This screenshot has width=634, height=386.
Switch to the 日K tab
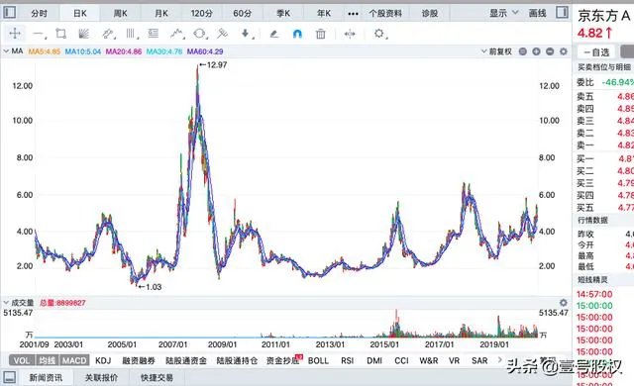(x=80, y=13)
